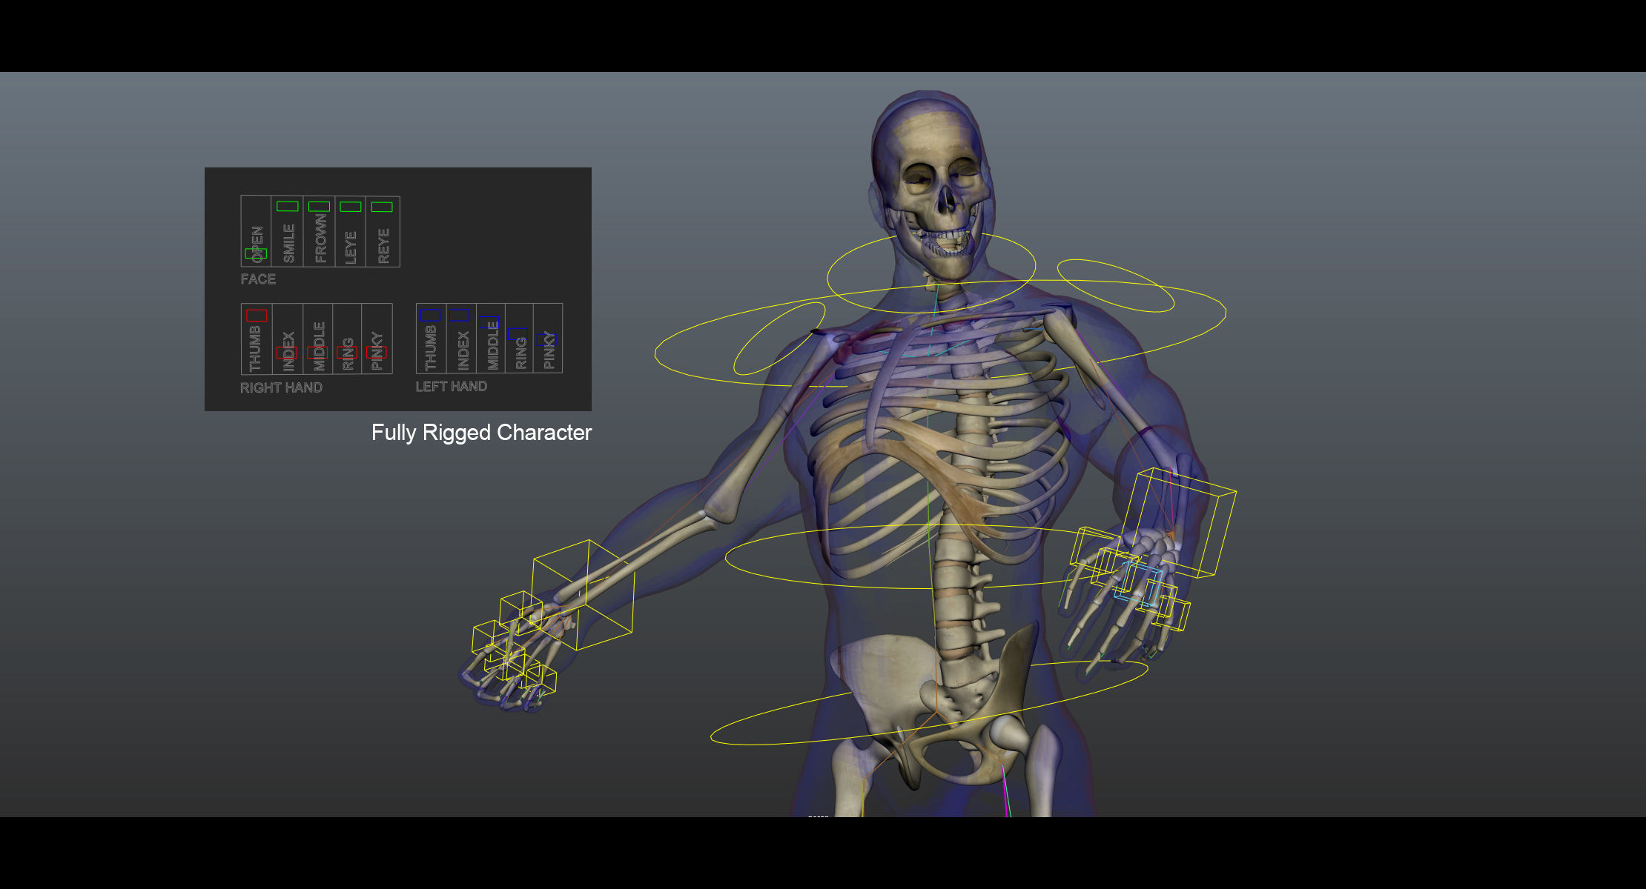Select the yellow shoulder ellipse above the bent arm

click(x=1115, y=286)
